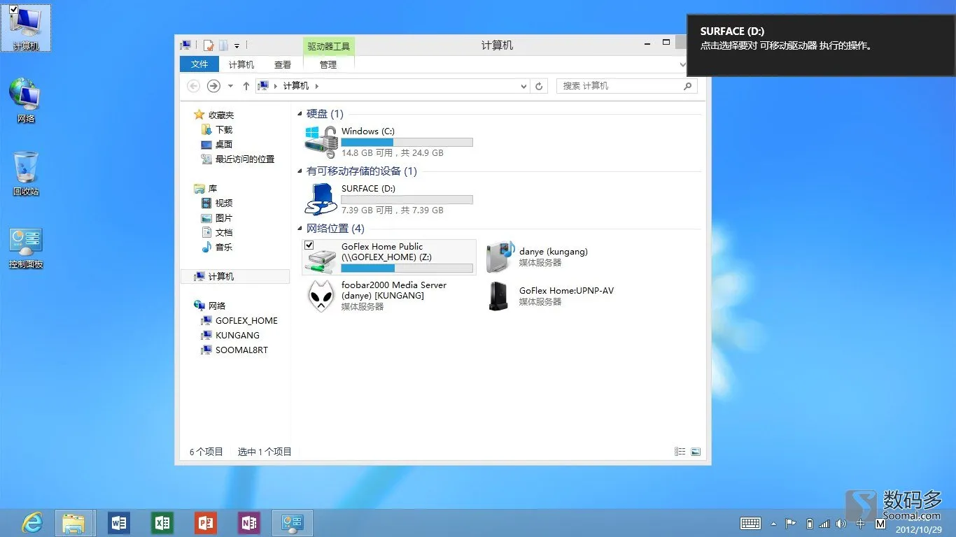This screenshot has height=537, width=956.
Task: Open the GoFlex Home:UPNP-AV device icon
Action: (498, 296)
